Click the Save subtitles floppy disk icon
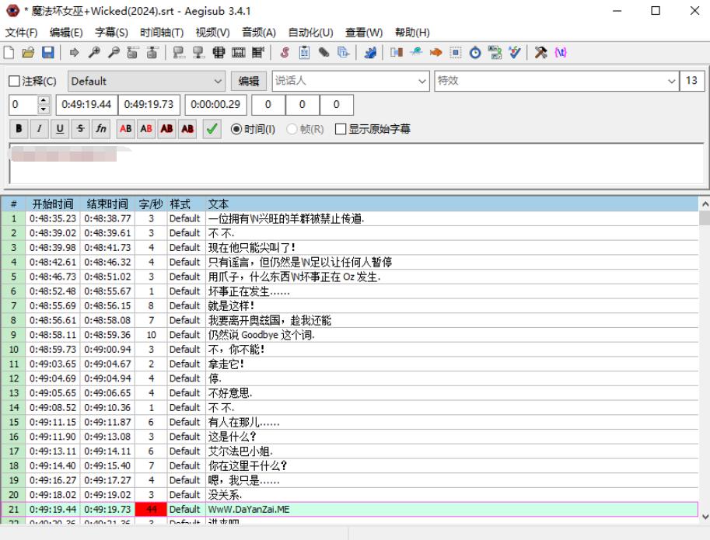Screen dimensions: 710x540 [x=47, y=53]
